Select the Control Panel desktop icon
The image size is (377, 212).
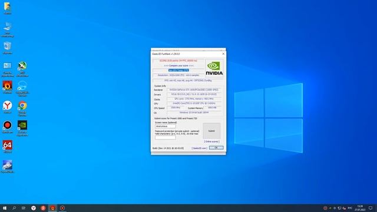point(8,69)
